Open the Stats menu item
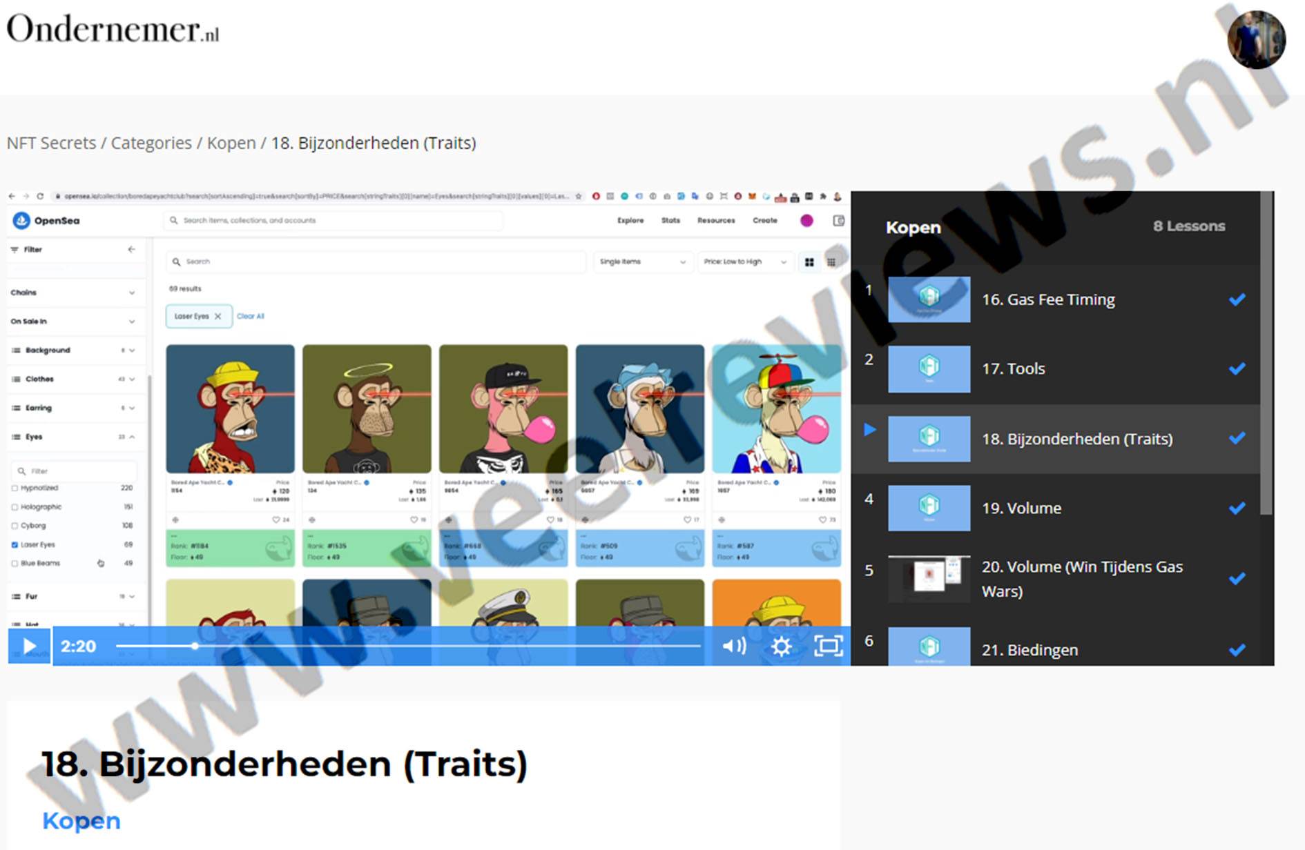 pyautogui.click(x=670, y=221)
